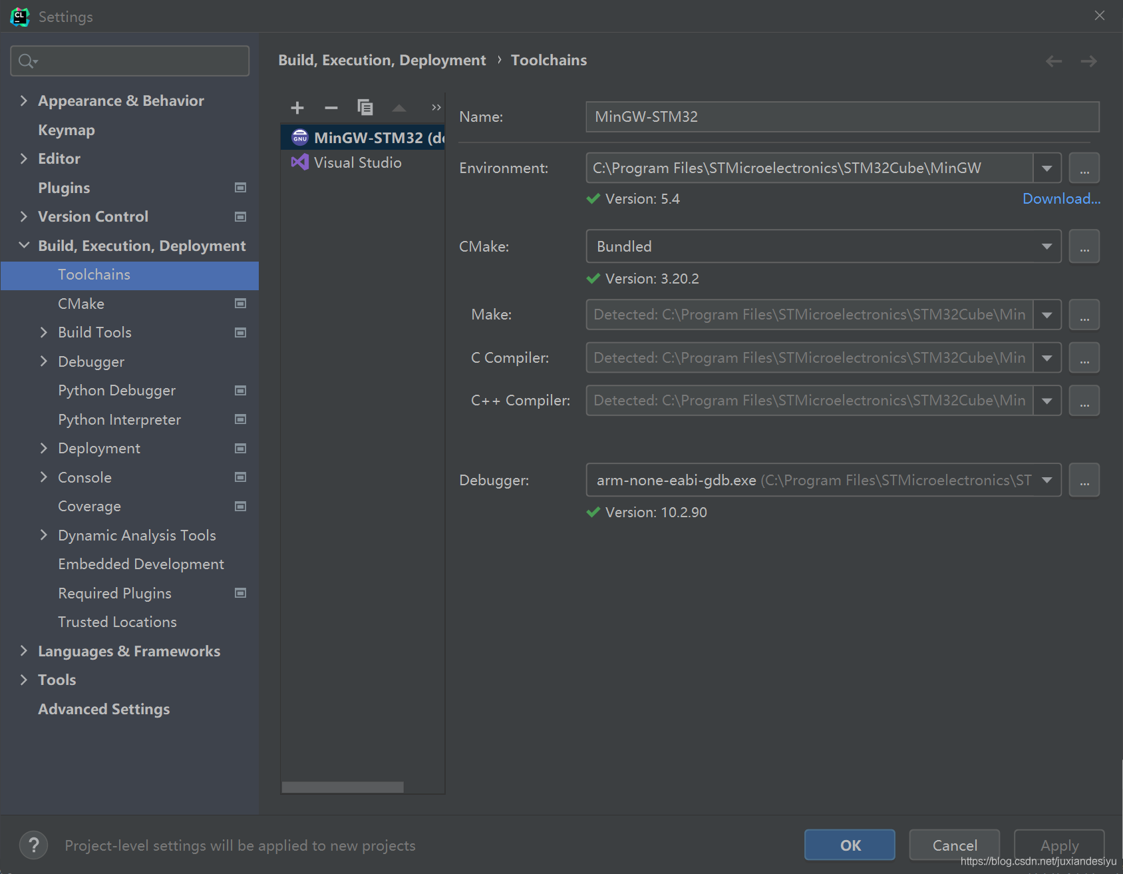Select Toolchains in settings tree
Viewport: 1123px width, 874px height.
(130, 275)
